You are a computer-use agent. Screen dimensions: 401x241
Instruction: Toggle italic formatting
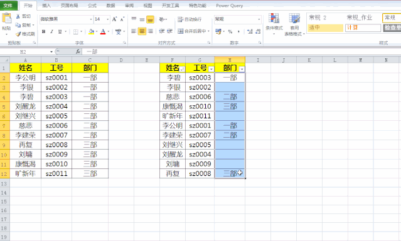pyautogui.click(x=51, y=32)
